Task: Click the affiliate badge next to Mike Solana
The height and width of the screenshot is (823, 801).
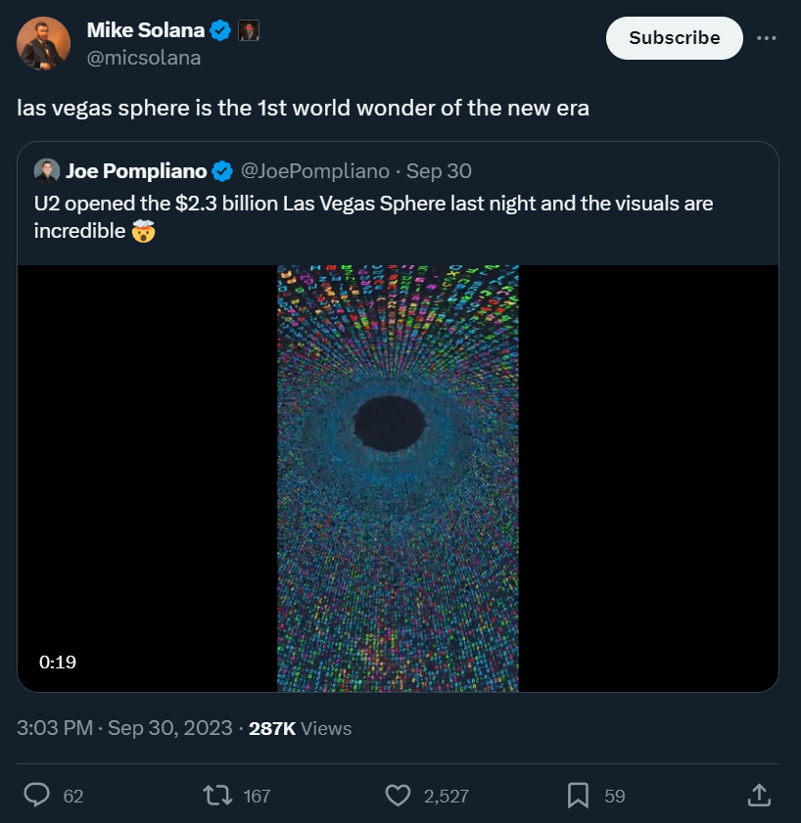Action: tap(249, 30)
